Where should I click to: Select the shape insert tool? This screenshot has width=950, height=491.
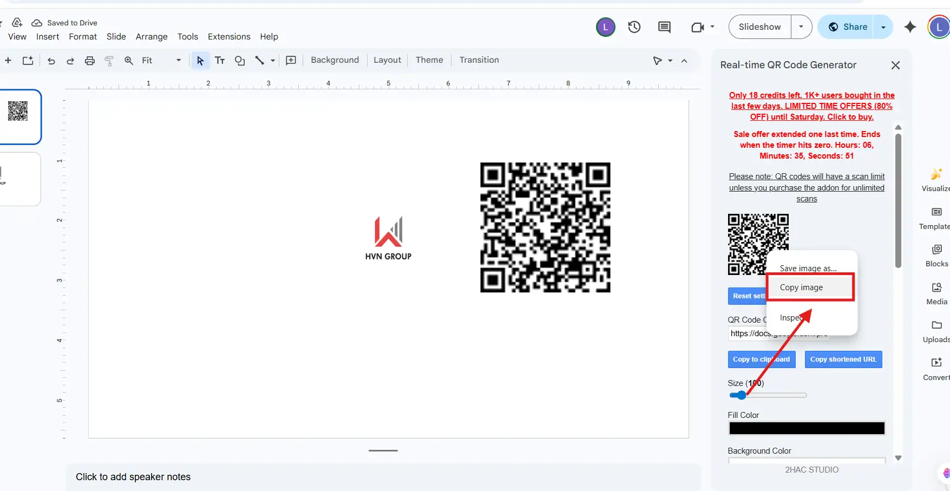pos(240,61)
